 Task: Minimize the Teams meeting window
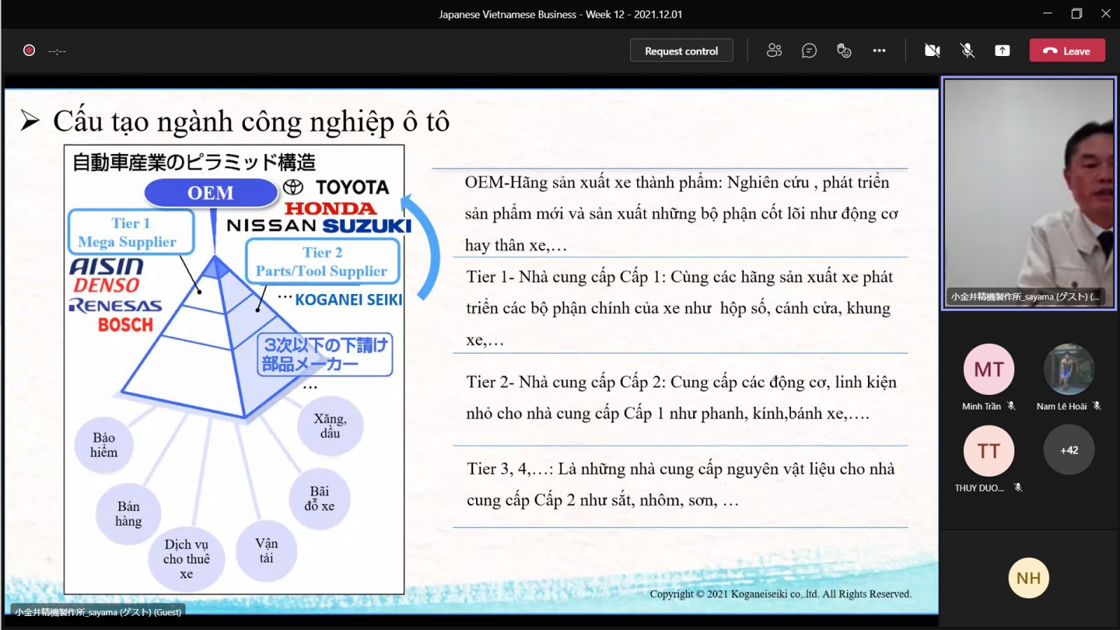(1047, 13)
